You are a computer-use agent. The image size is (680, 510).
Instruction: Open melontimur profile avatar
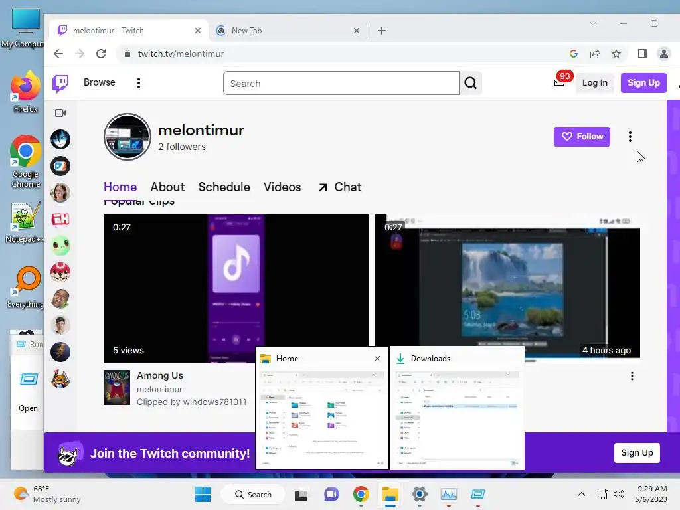coord(127,137)
